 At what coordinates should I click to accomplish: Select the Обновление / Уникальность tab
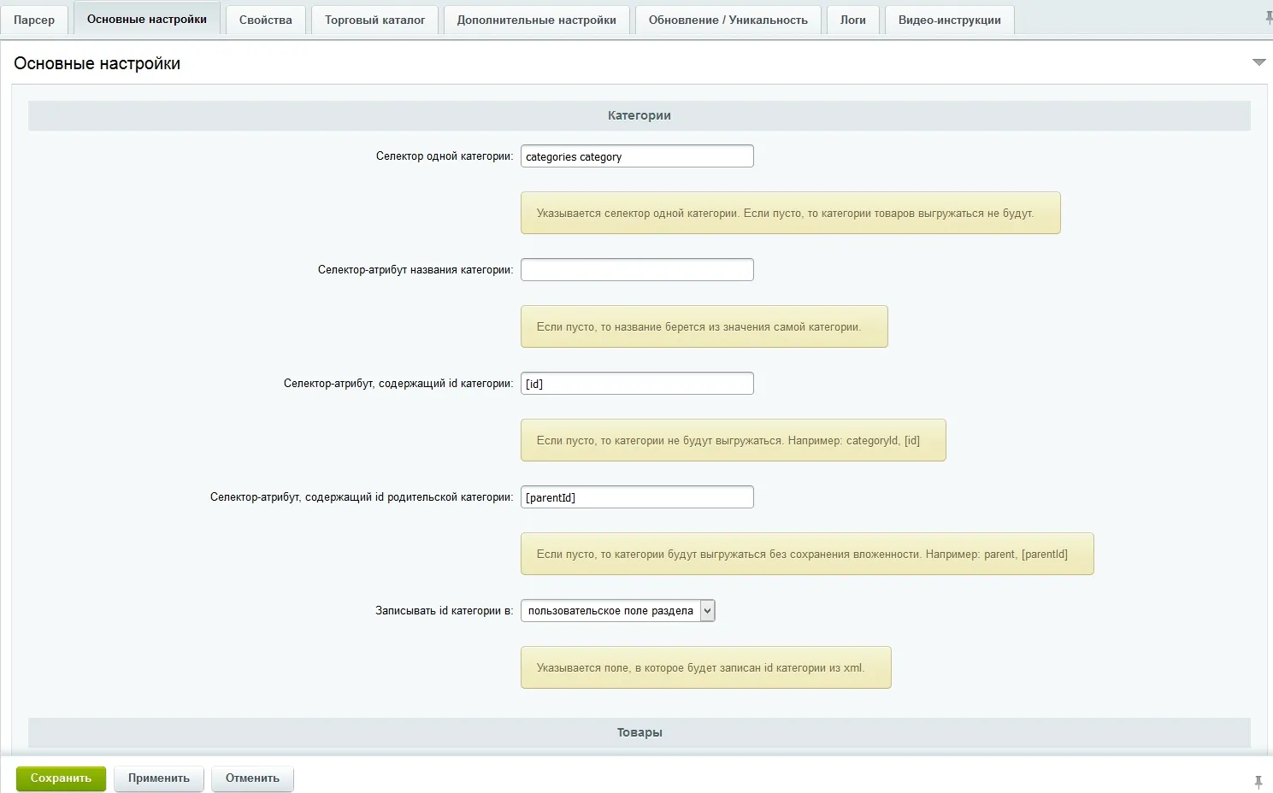coord(728,20)
